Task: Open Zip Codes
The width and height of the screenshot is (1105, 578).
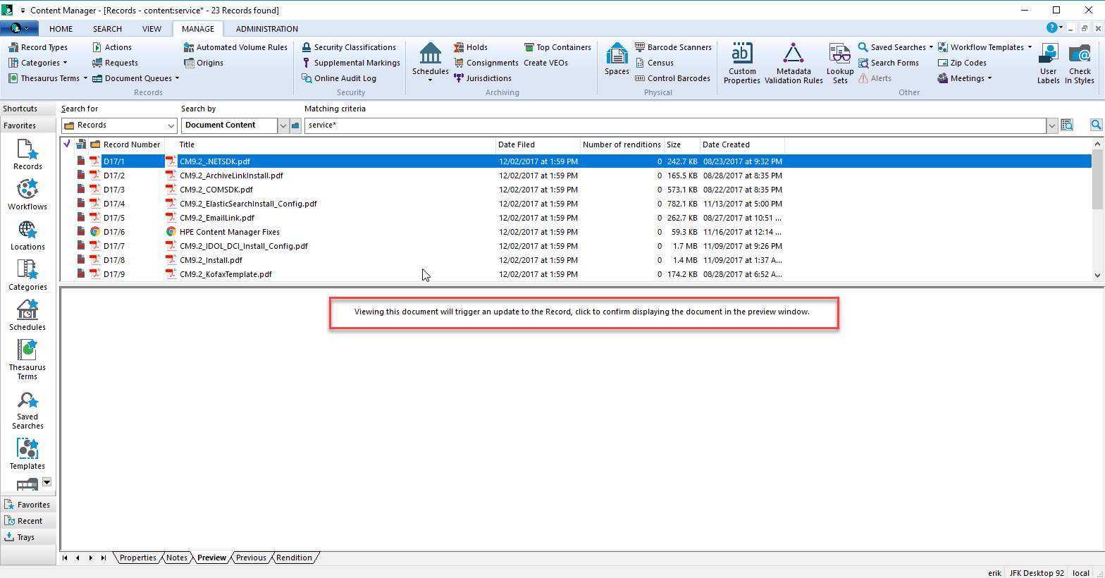Action: pos(962,63)
